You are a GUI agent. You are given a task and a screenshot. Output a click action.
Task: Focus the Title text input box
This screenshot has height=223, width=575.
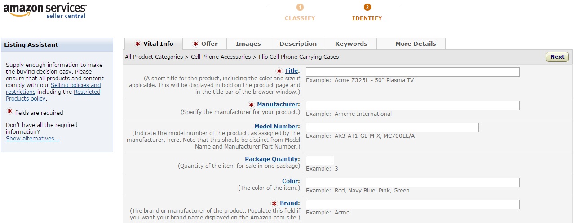(412, 72)
